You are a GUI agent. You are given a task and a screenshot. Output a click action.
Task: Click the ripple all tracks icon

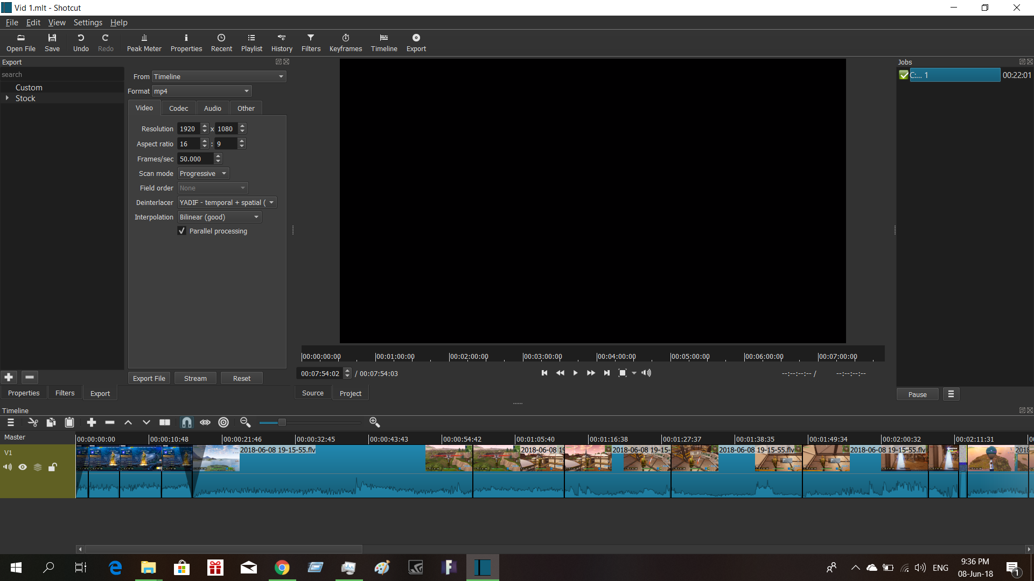click(223, 422)
